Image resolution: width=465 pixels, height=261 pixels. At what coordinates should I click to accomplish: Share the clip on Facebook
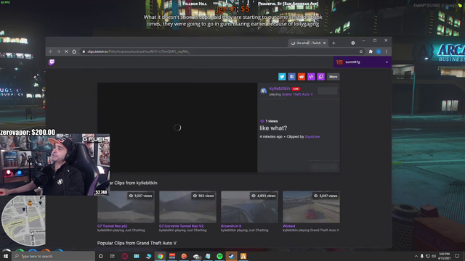[x=291, y=77]
